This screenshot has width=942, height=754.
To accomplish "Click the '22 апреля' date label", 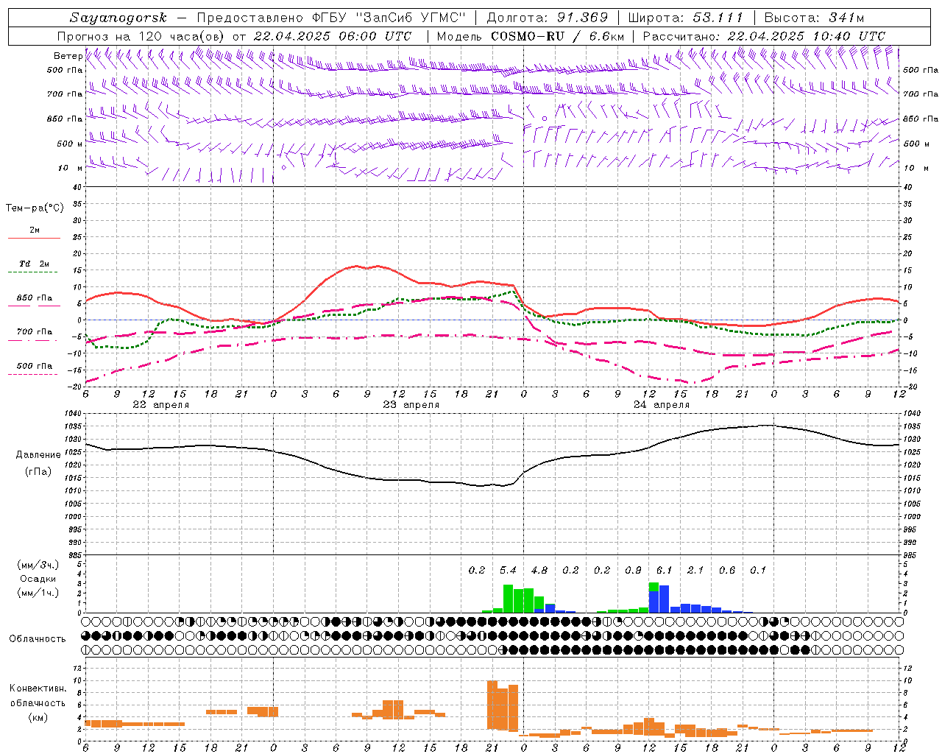I will click(160, 405).
